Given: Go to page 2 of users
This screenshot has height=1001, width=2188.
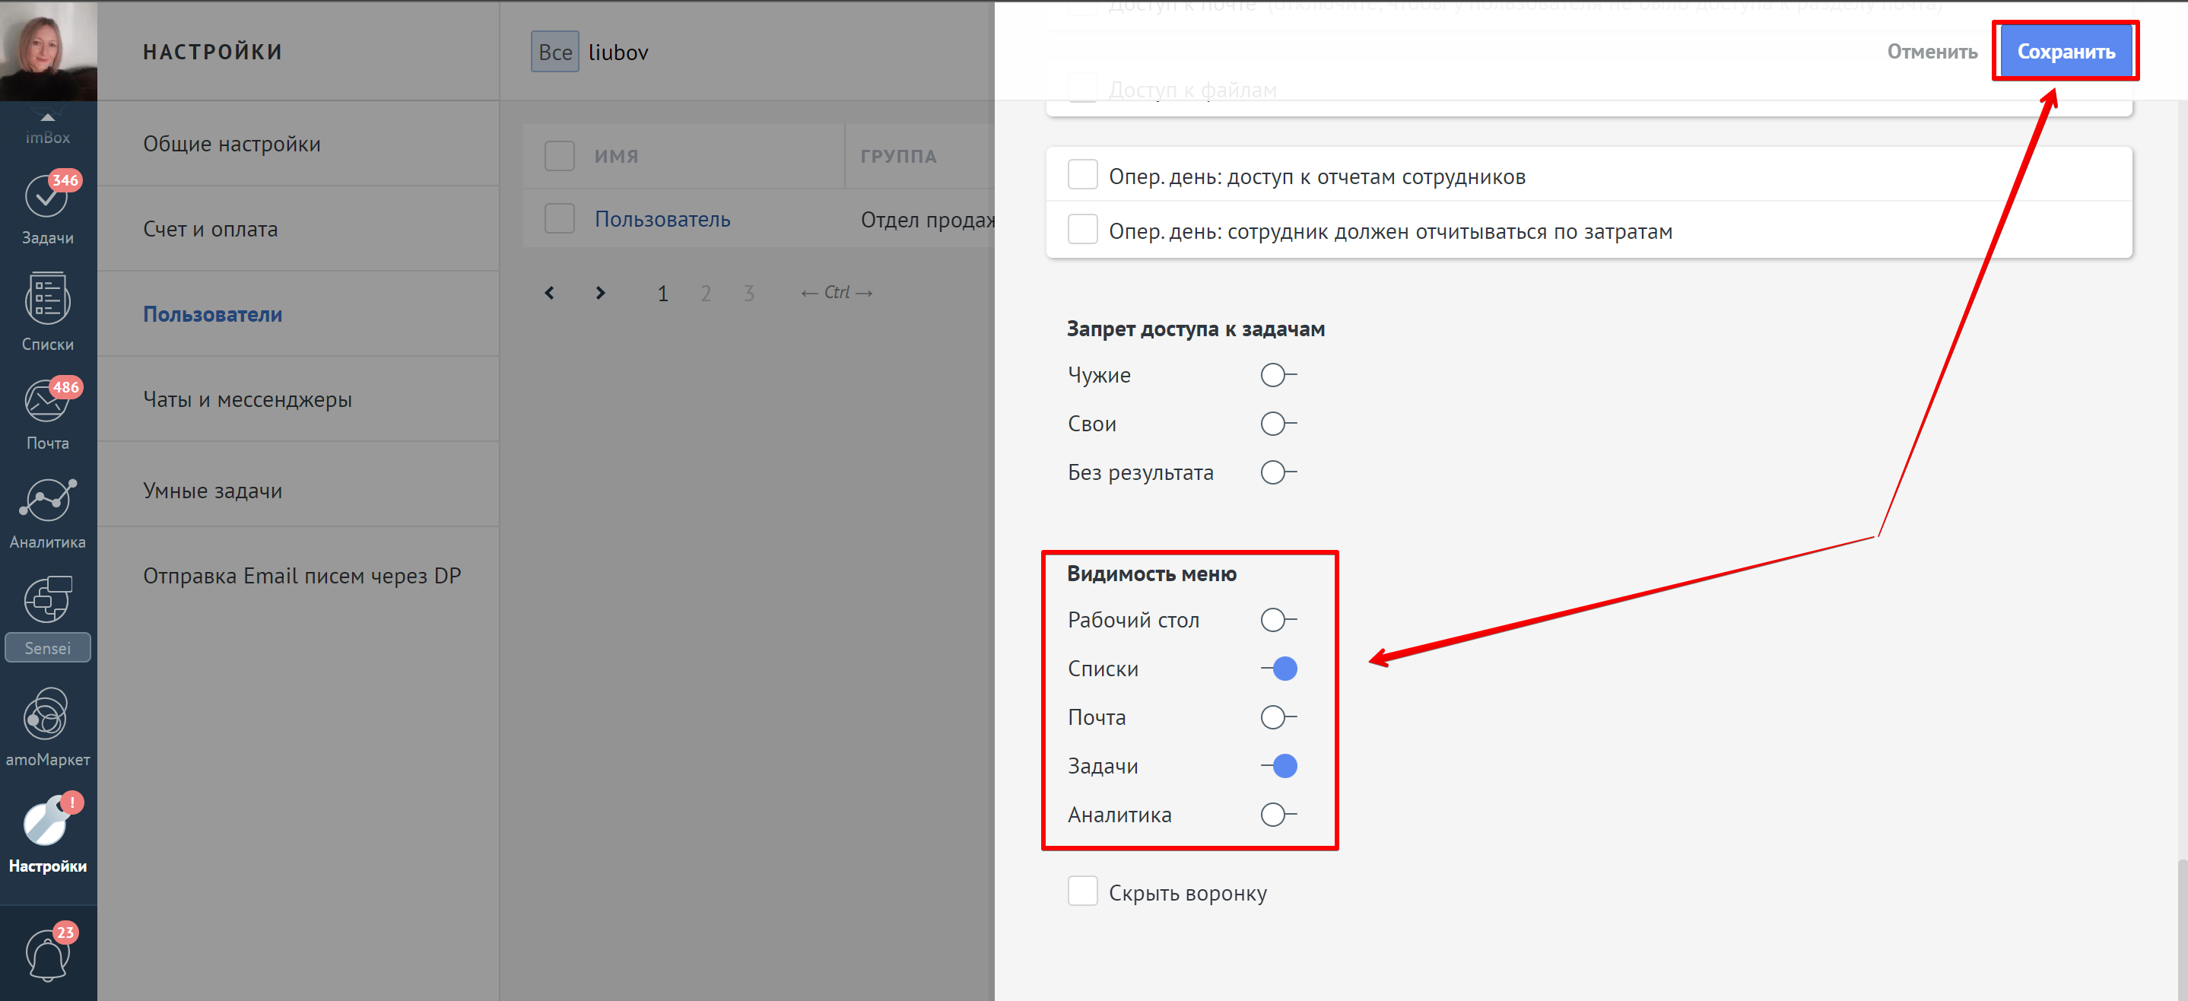Looking at the screenshot, I should [706, 294].
